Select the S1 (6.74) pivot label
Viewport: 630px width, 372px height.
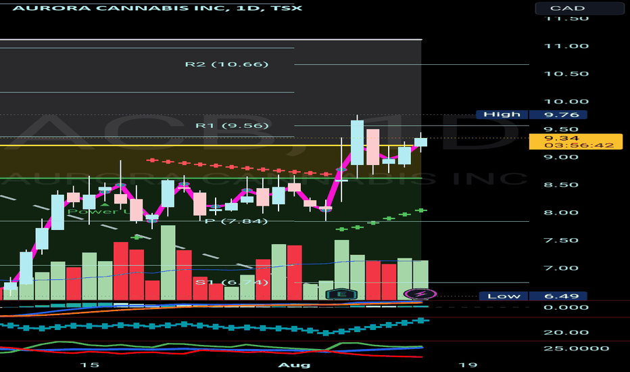[232, 282]
